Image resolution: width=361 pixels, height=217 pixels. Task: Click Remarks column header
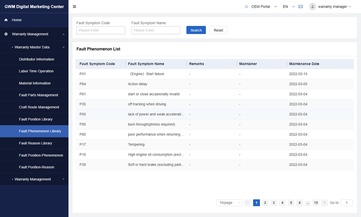pyautogui.click(x=197, y=64)
